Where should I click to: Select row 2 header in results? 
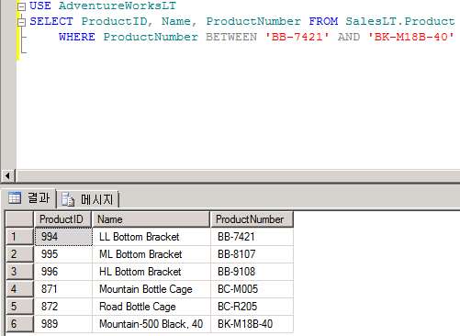[x=19, y=254]
